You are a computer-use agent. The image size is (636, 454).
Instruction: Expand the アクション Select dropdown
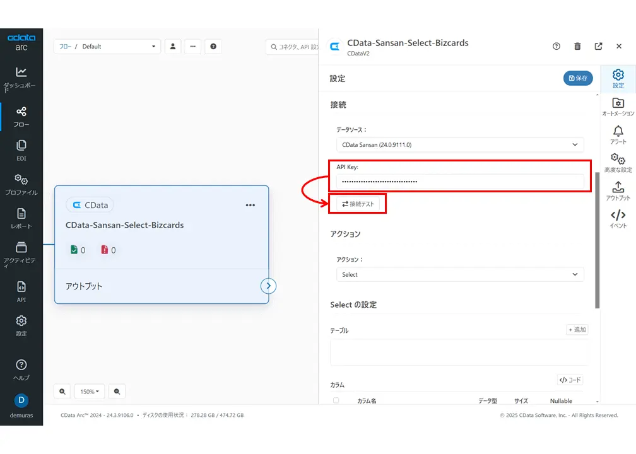click(460, 274)
